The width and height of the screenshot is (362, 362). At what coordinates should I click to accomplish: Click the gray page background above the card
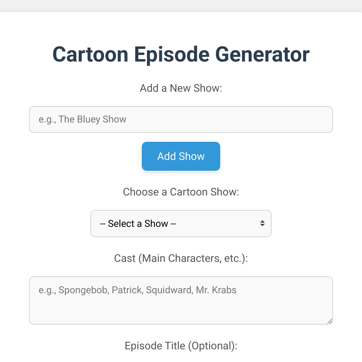[181, 5]
